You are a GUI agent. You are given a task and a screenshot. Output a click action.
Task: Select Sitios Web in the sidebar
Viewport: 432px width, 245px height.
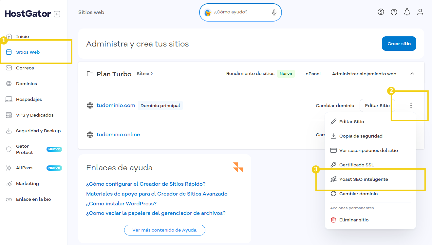pyautogui.click(x=28, y=52)
